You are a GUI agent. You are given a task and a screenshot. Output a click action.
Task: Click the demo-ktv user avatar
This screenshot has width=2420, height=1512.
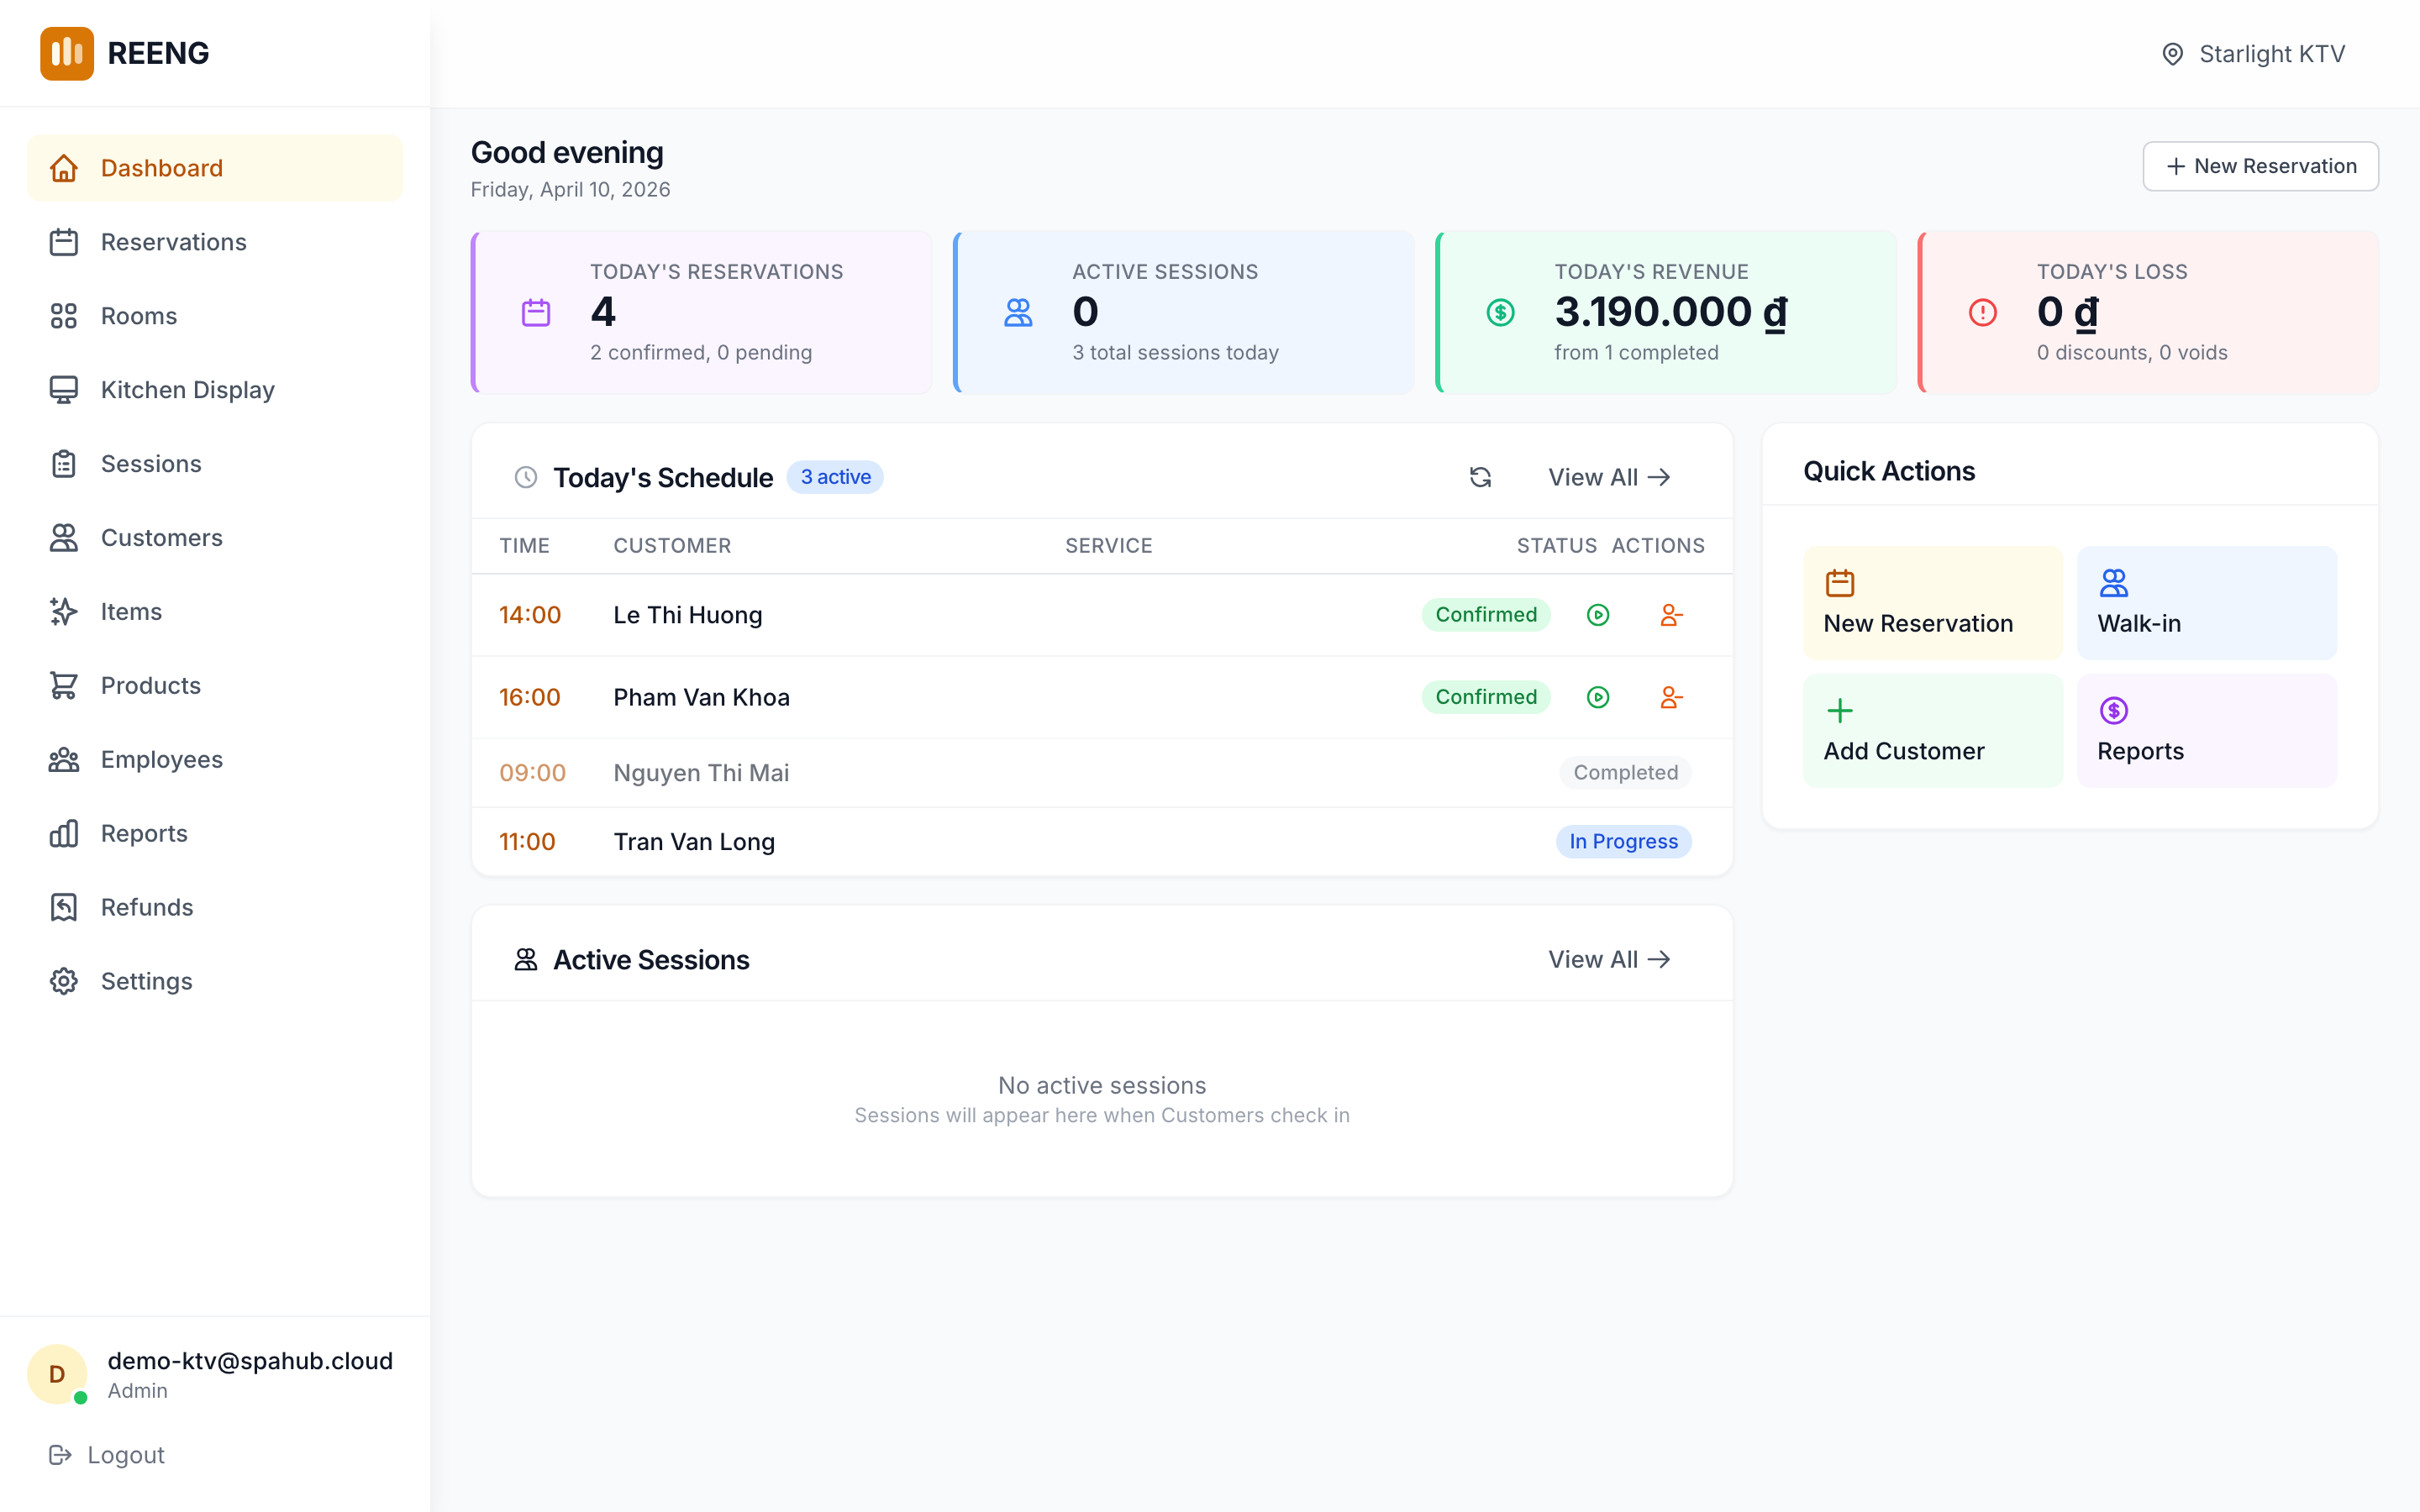tap(57, 1374)
